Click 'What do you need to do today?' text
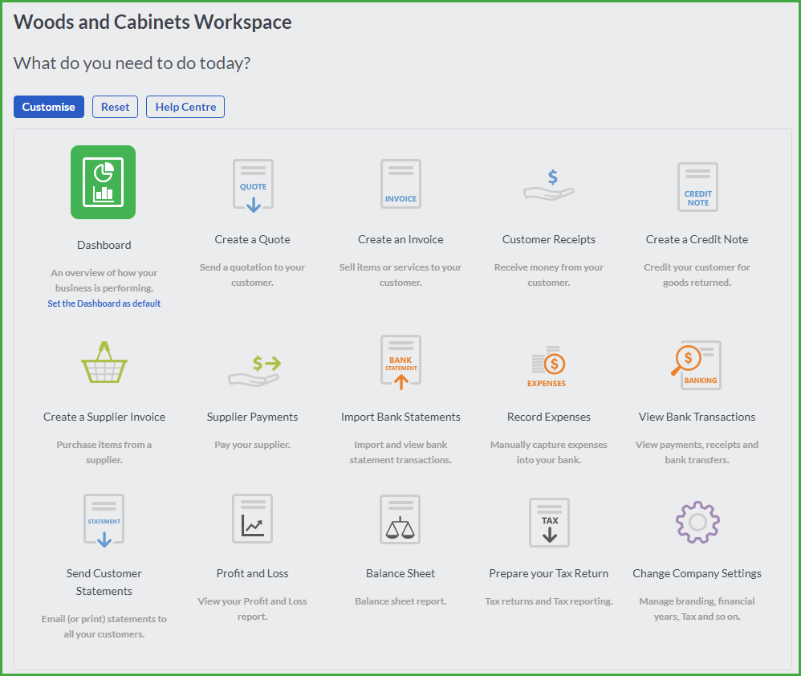 click(x=132, y=63)
